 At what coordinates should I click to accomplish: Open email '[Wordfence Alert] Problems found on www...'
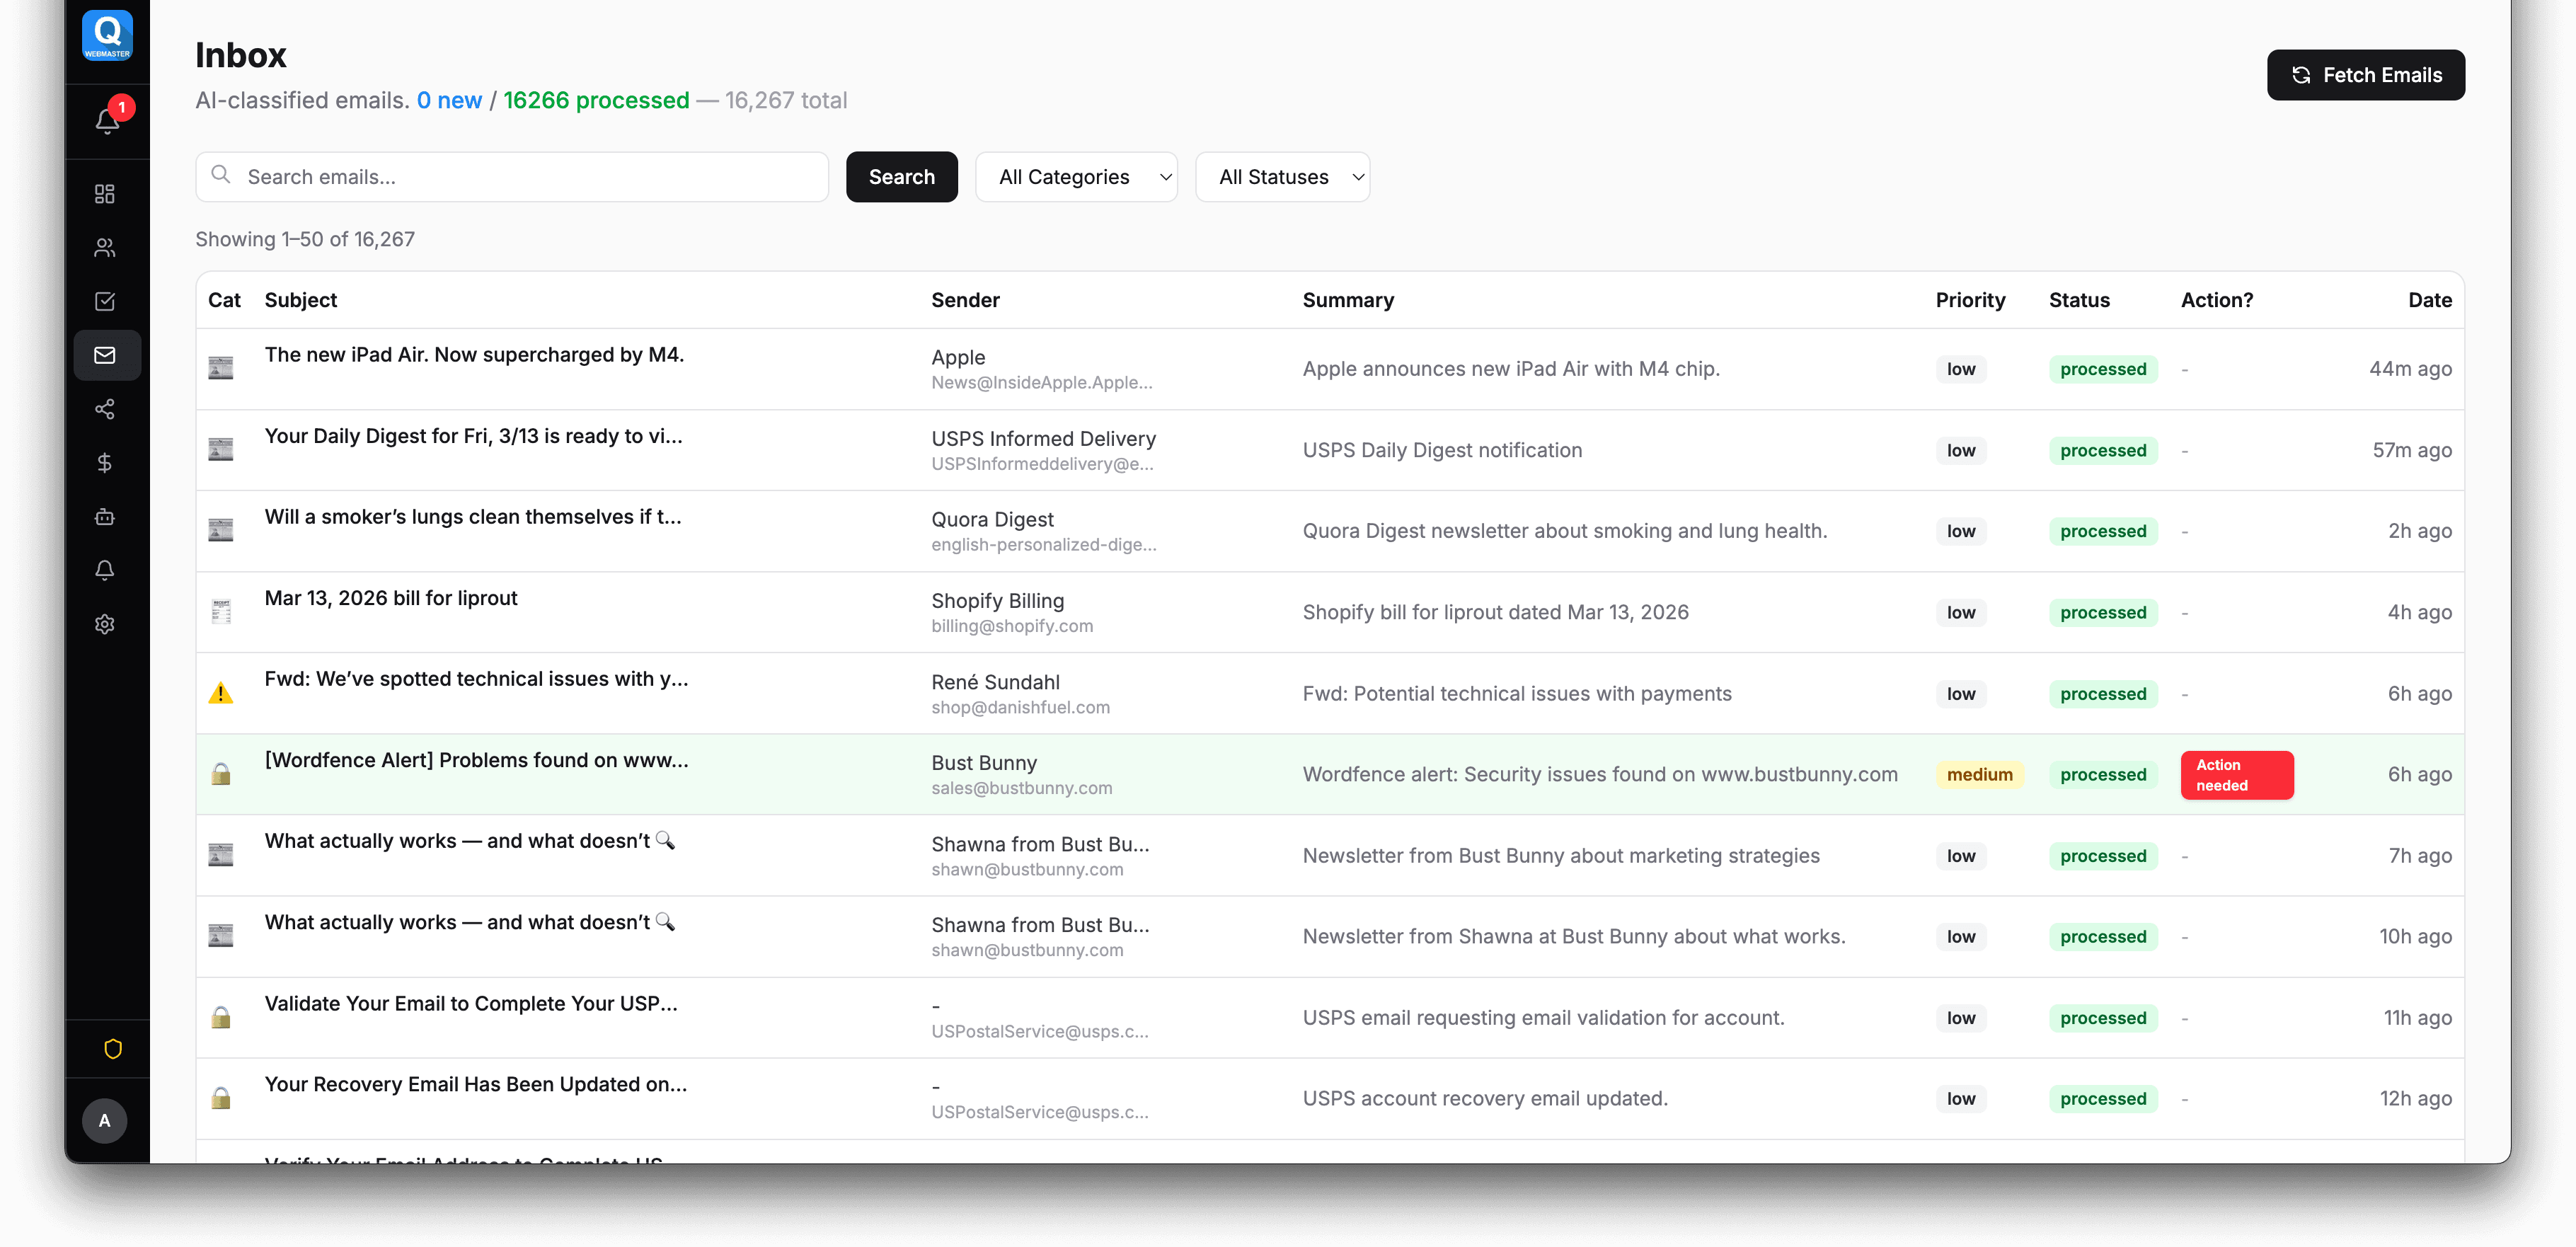476,760
